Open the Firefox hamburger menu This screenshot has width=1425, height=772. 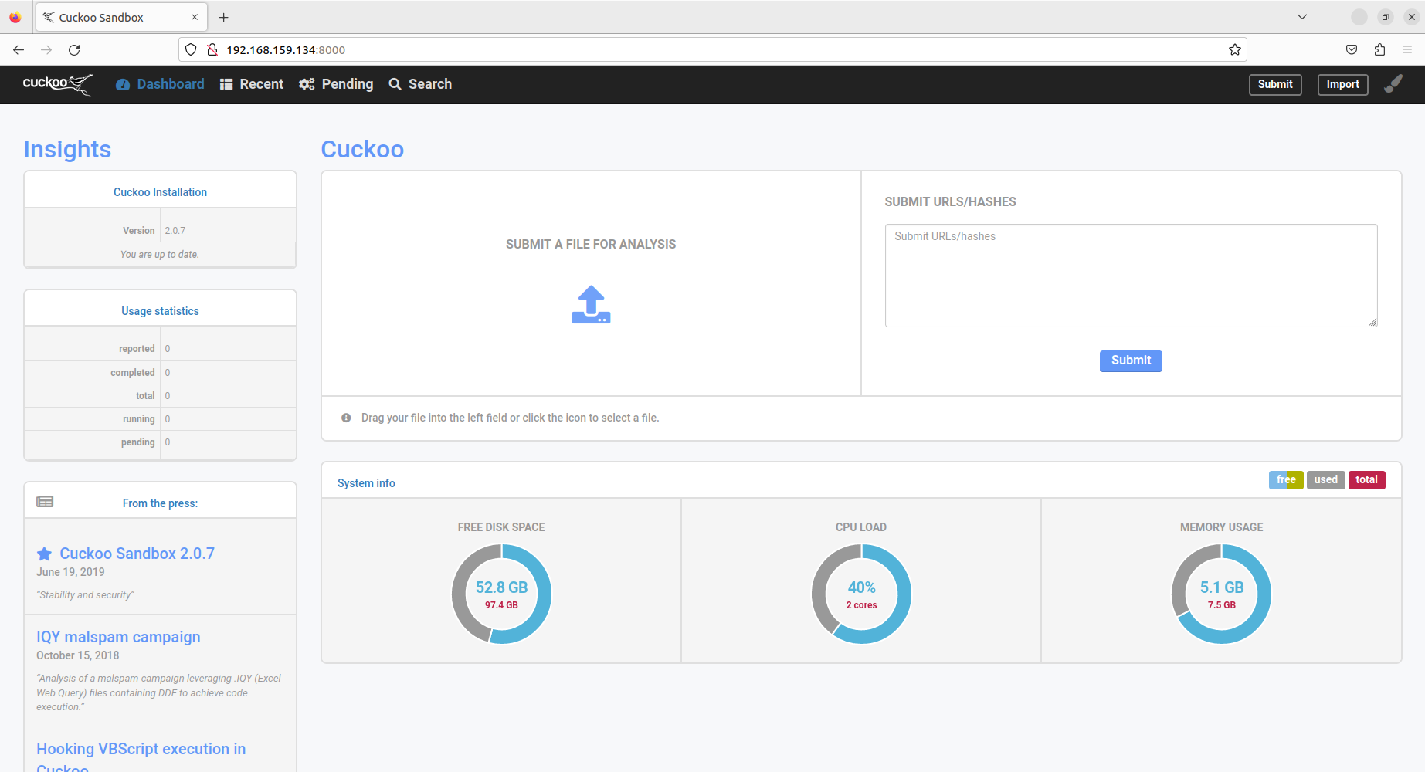pos(1407,49)
